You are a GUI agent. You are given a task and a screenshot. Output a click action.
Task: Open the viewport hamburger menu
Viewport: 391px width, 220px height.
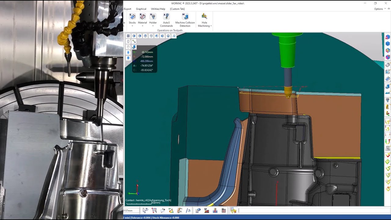[128, 36]
